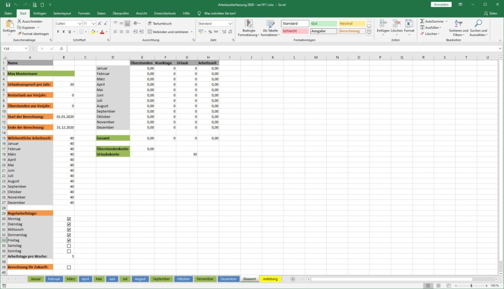The width and height of the screenshot is (504, 289).
Task: Check the Samstag checkbox
Action: pyautogui.click(x=69, y=246)
